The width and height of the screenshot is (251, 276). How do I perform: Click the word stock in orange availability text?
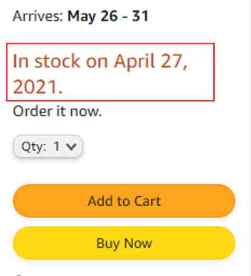point(57,62)
